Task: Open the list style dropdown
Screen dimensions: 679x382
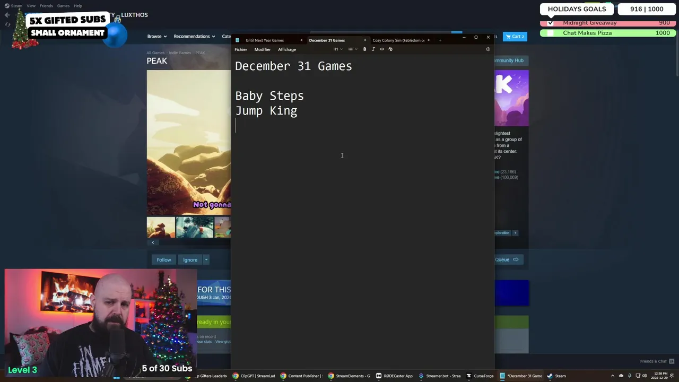Action: (352, 49)
